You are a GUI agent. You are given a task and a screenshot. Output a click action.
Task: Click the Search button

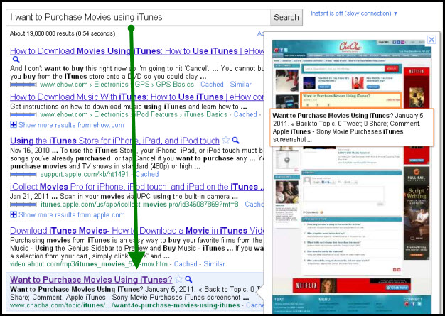(x=286, y=17)
